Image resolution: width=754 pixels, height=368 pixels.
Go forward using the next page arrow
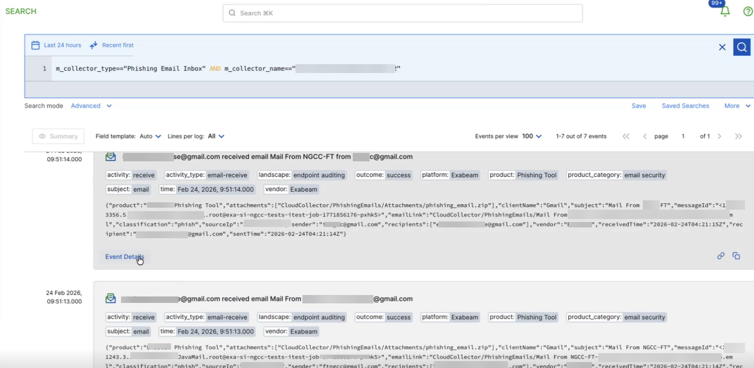[x=720, y=136]
